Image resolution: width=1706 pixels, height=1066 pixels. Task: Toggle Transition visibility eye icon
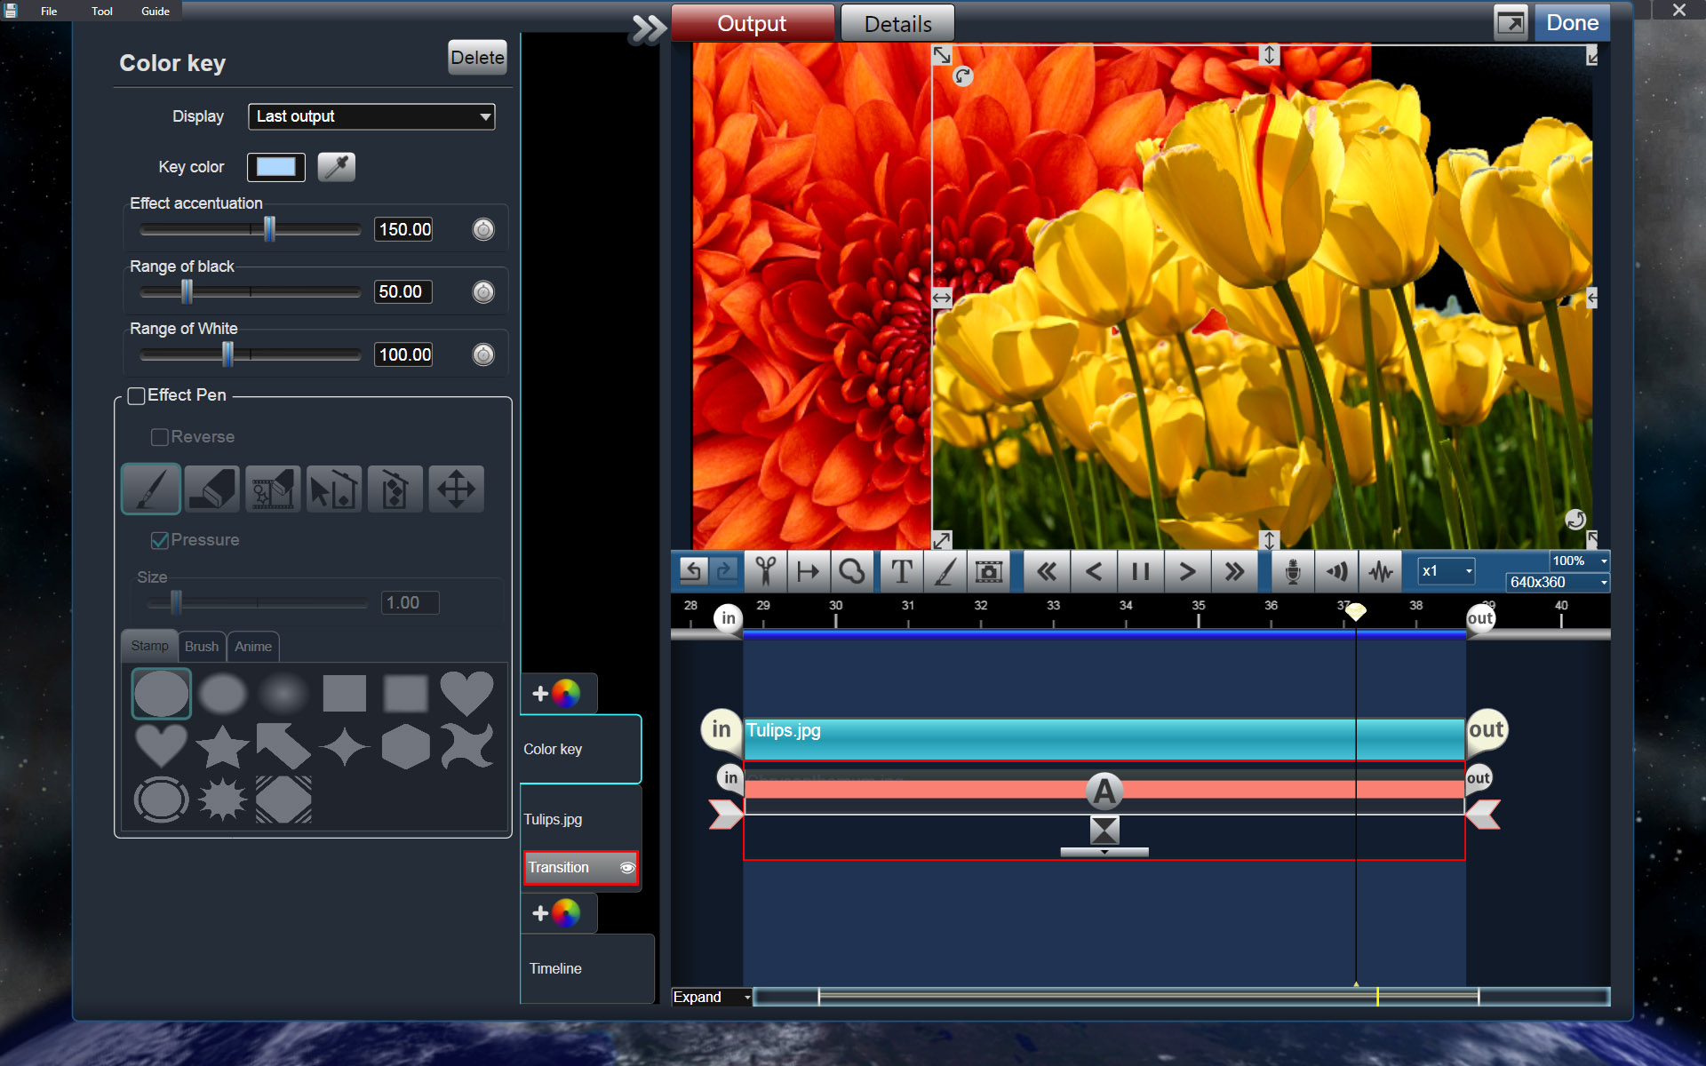(x=627, y=868)
